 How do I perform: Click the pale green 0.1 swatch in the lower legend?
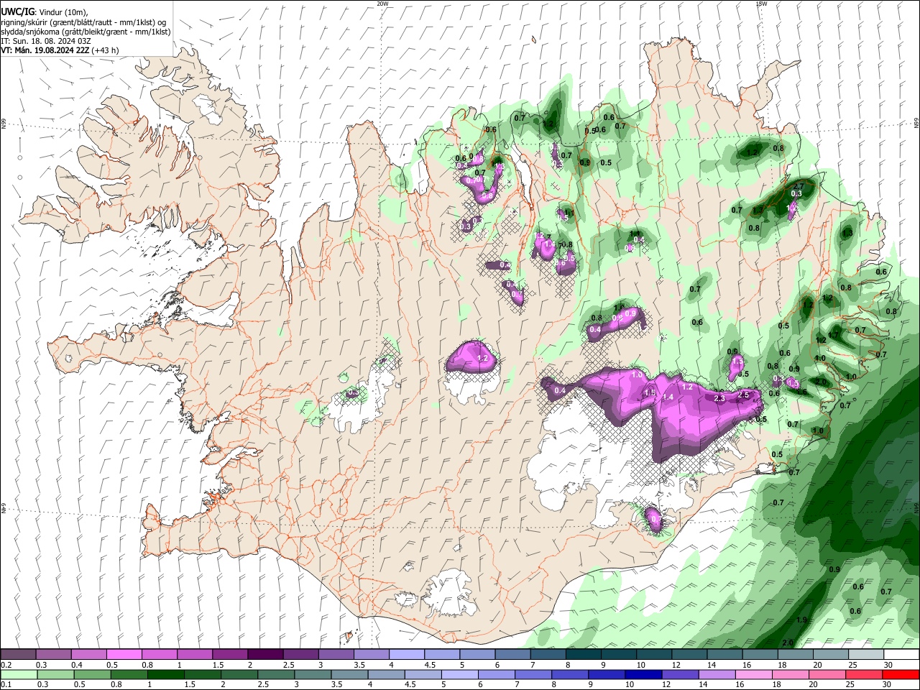coord(18,674)
